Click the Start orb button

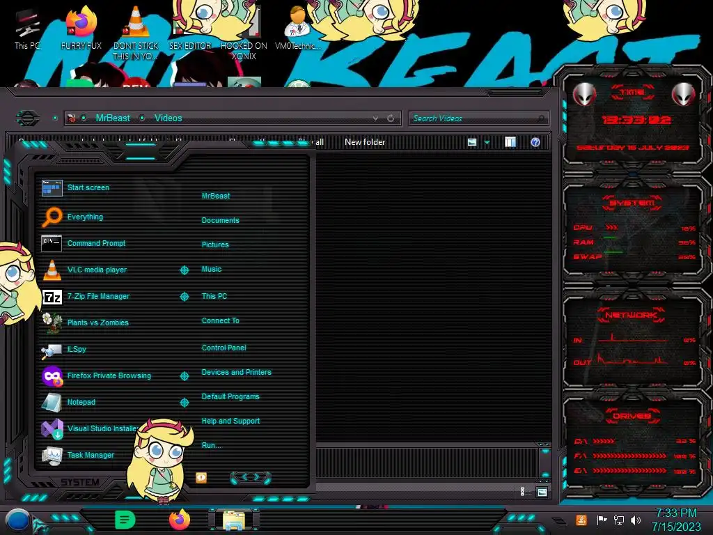coord(17,520)
